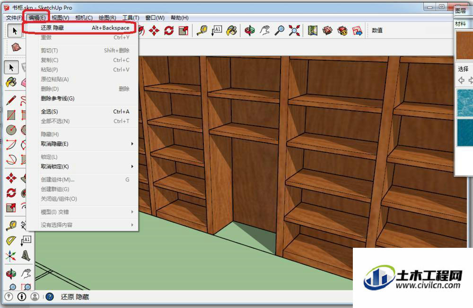Select the Axes tool
This screenshot has width=473, height=308.
[x=11, y=256]
